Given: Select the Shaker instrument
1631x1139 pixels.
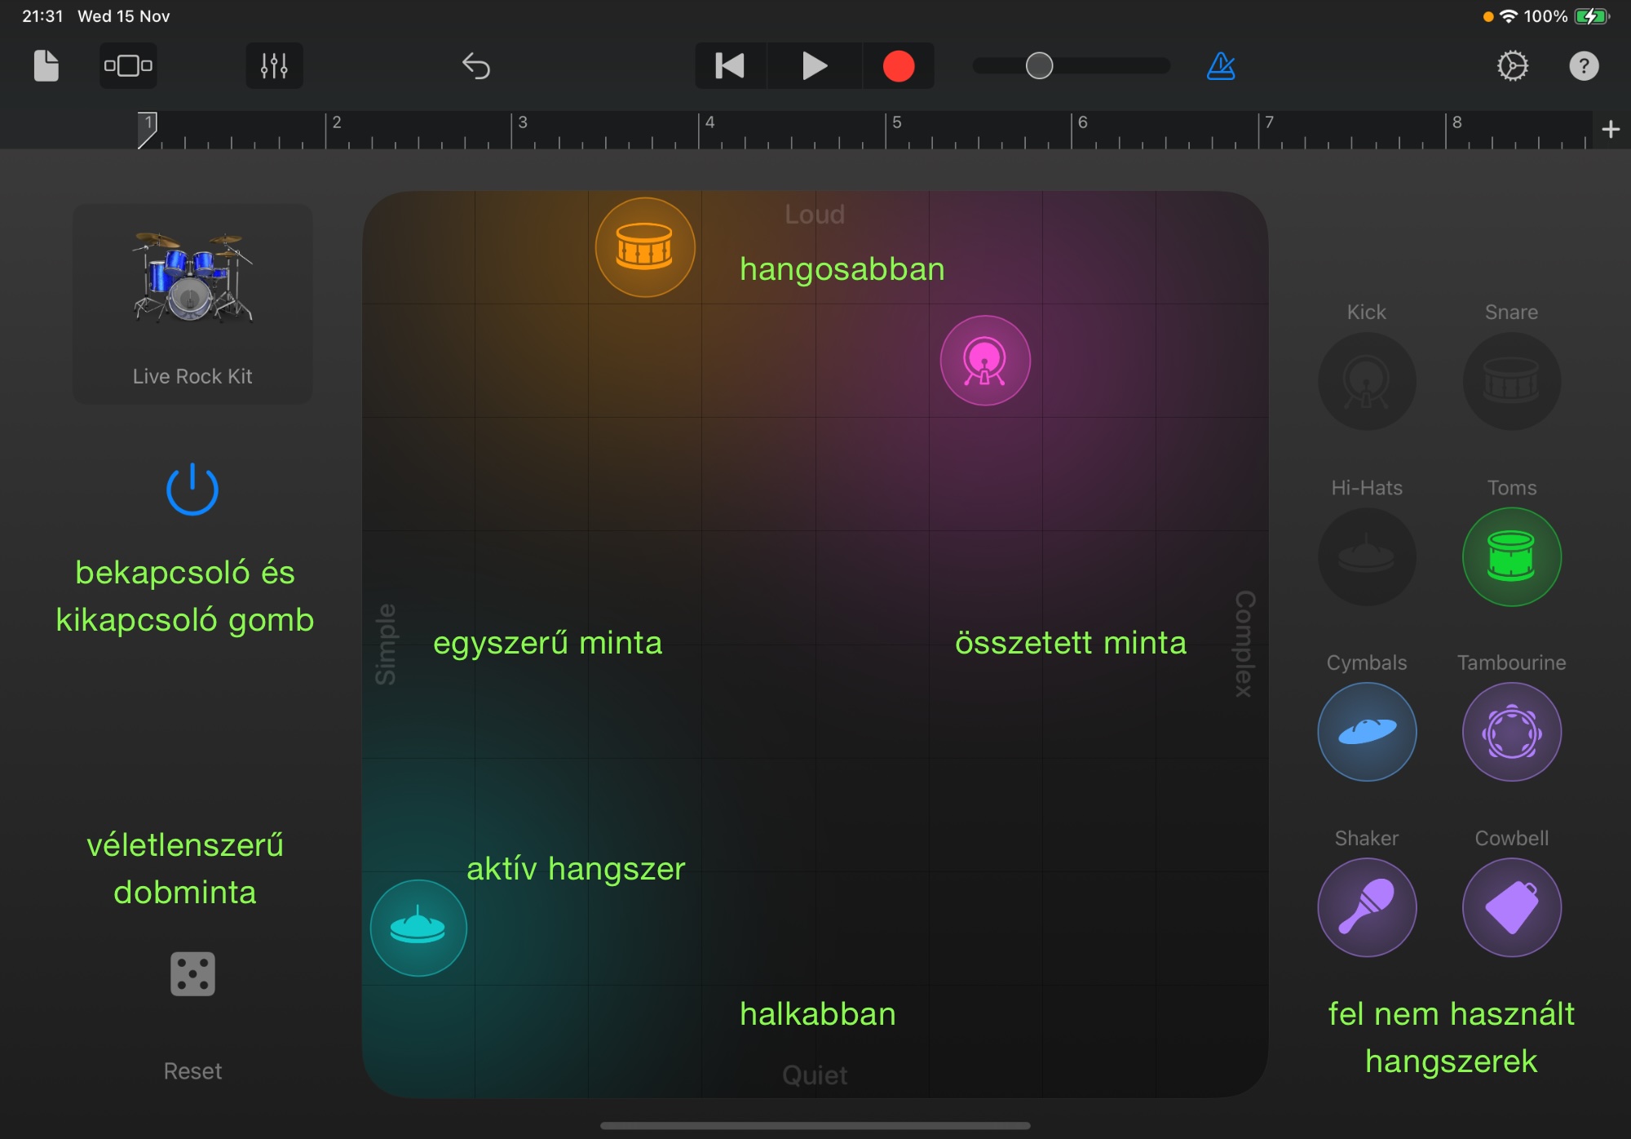Looking at the screenshot, I should tap(1367, 907).
